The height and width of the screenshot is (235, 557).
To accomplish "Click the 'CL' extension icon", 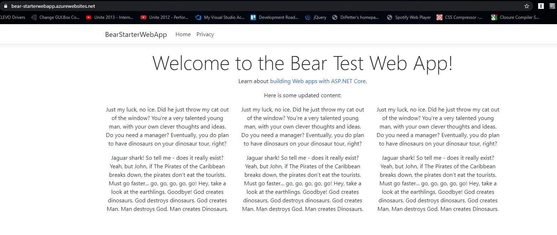I will point(552,6).
